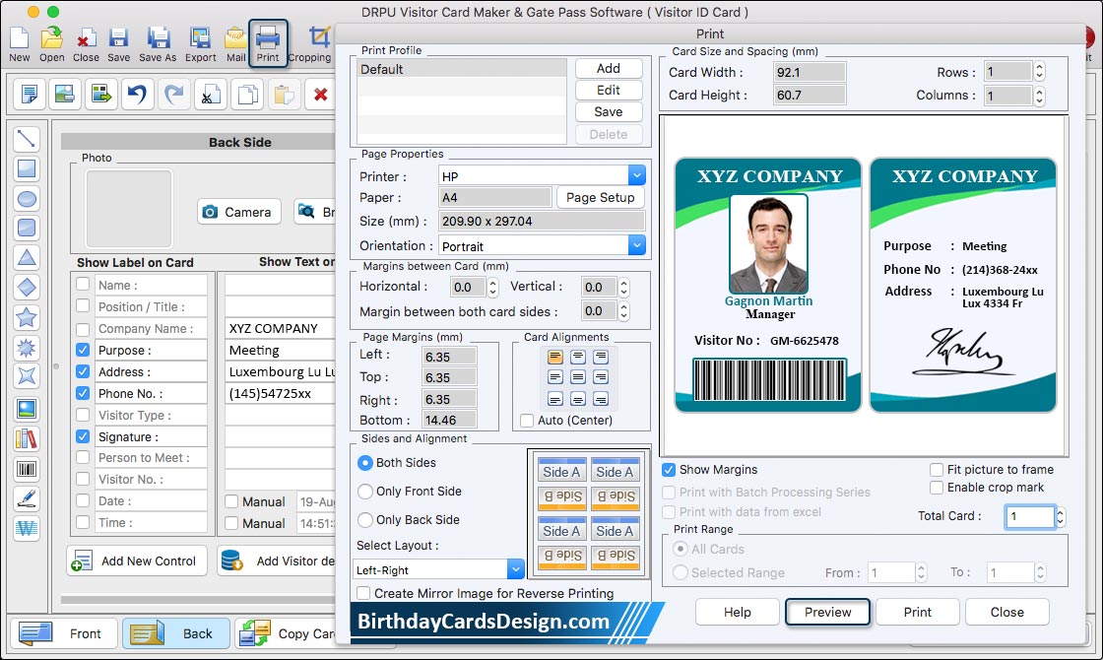
Task: Select the Signature pen tool icon
Action: (x=27, y=498)
